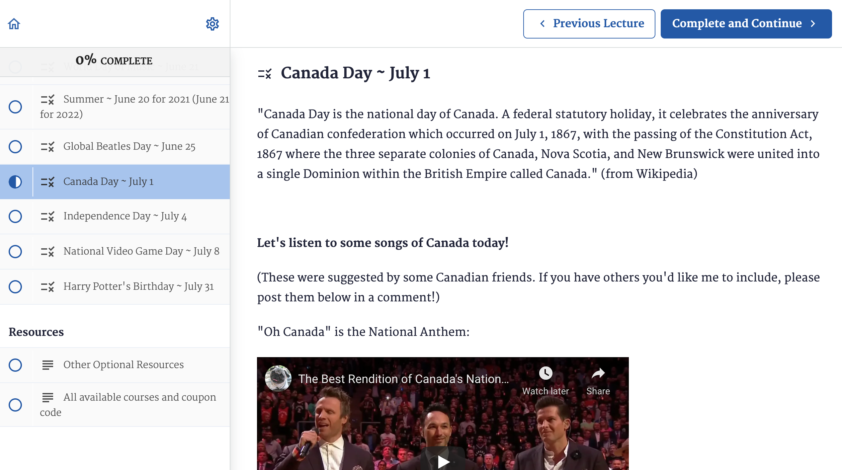The image size is (842, 470).
Task: Open Summer ~ June 20 for 2021 lecture
Action: click(115, 107)
